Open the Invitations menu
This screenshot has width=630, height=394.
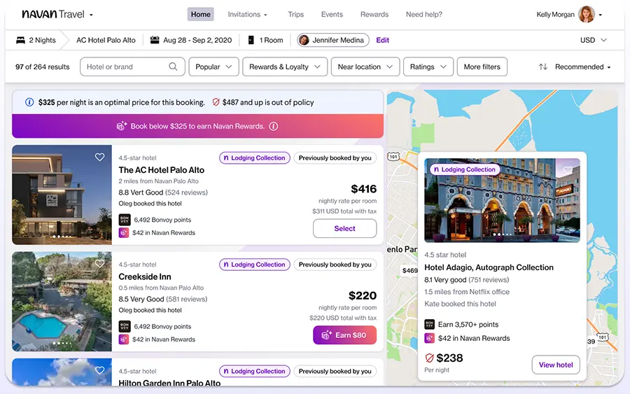click(x=248, y=15)
